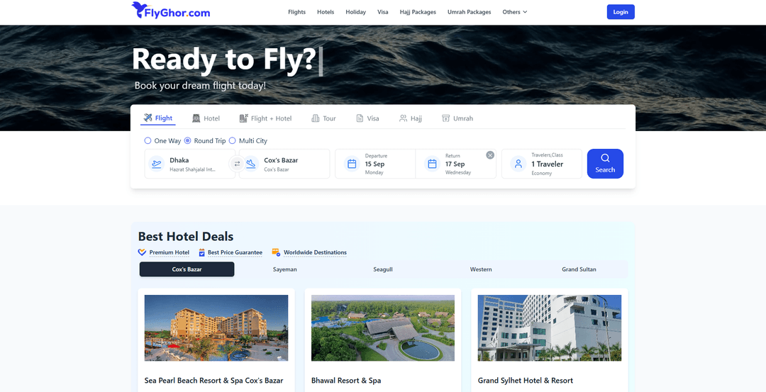Open the Cox's Bazar destination field
Image resolution: width=766 pixels, height=392 pixels.
pos(284,164)
